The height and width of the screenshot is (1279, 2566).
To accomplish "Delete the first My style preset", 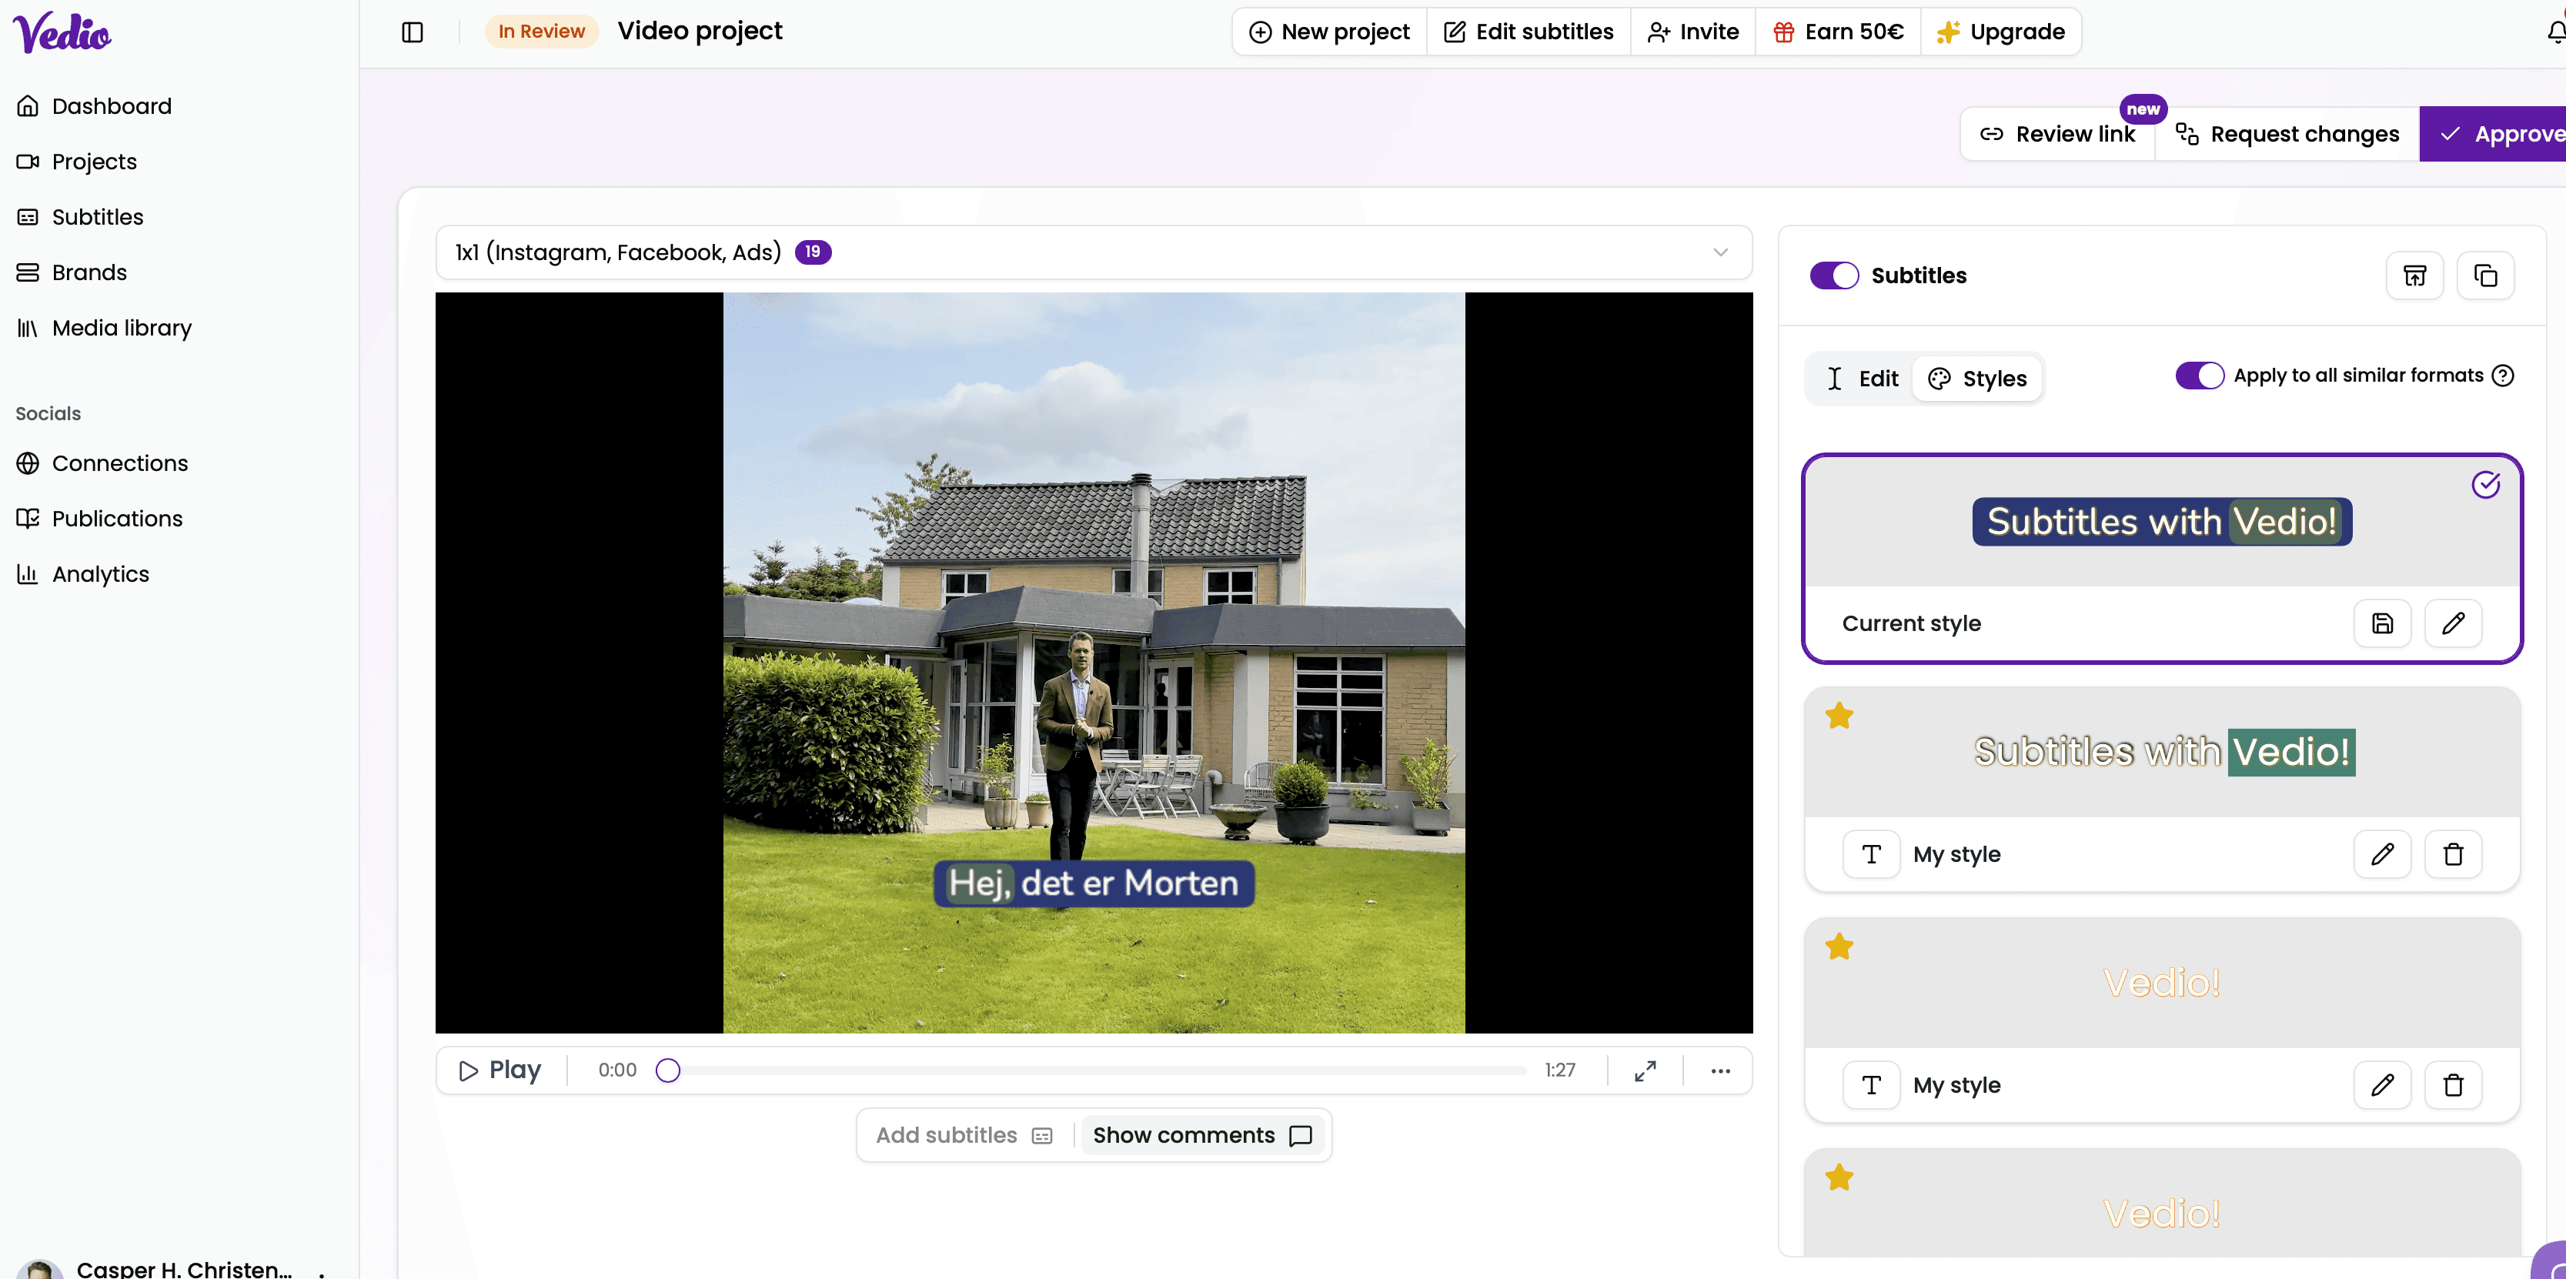I will (2452, 855).
